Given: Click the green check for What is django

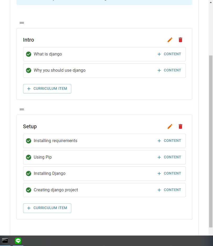Looking at the screenshot, I should (x=29, y=54).
